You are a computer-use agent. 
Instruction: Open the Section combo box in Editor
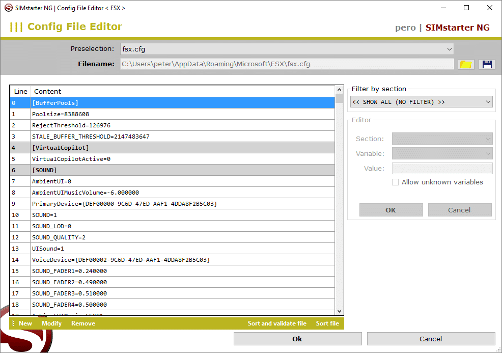click(x=442, y=139)
